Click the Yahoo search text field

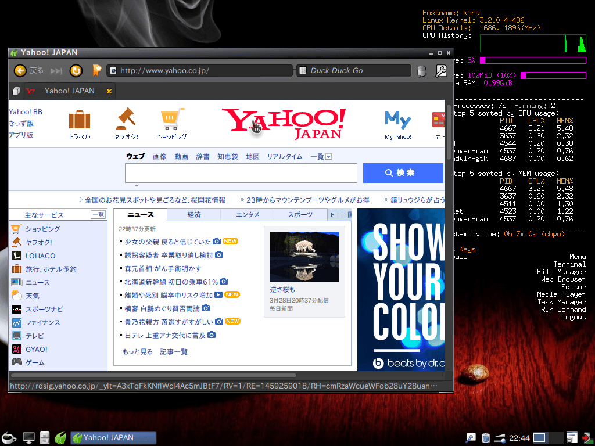pyautogui.click(x=241, y=173)
